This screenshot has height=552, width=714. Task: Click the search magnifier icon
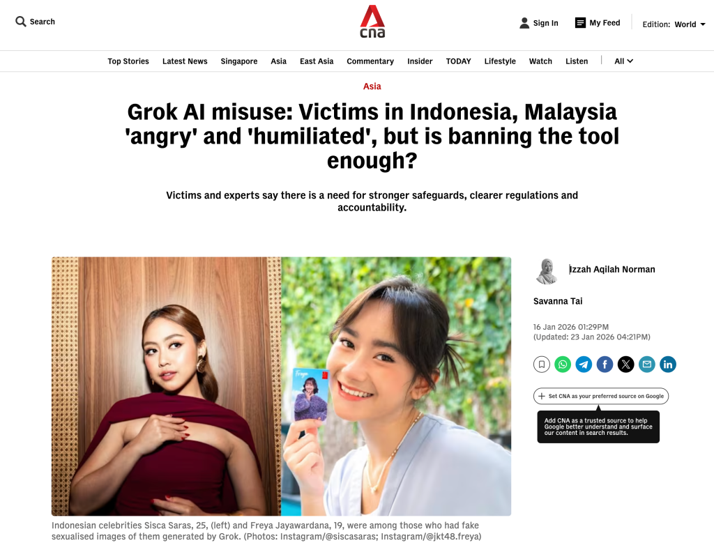point(20,22)
